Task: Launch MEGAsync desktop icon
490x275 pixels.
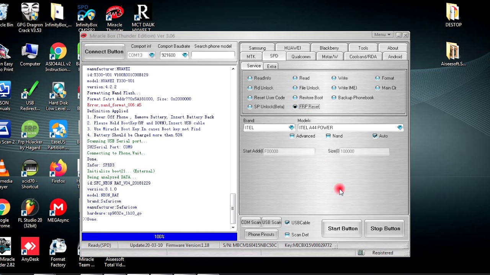Action: coord(58,210)
